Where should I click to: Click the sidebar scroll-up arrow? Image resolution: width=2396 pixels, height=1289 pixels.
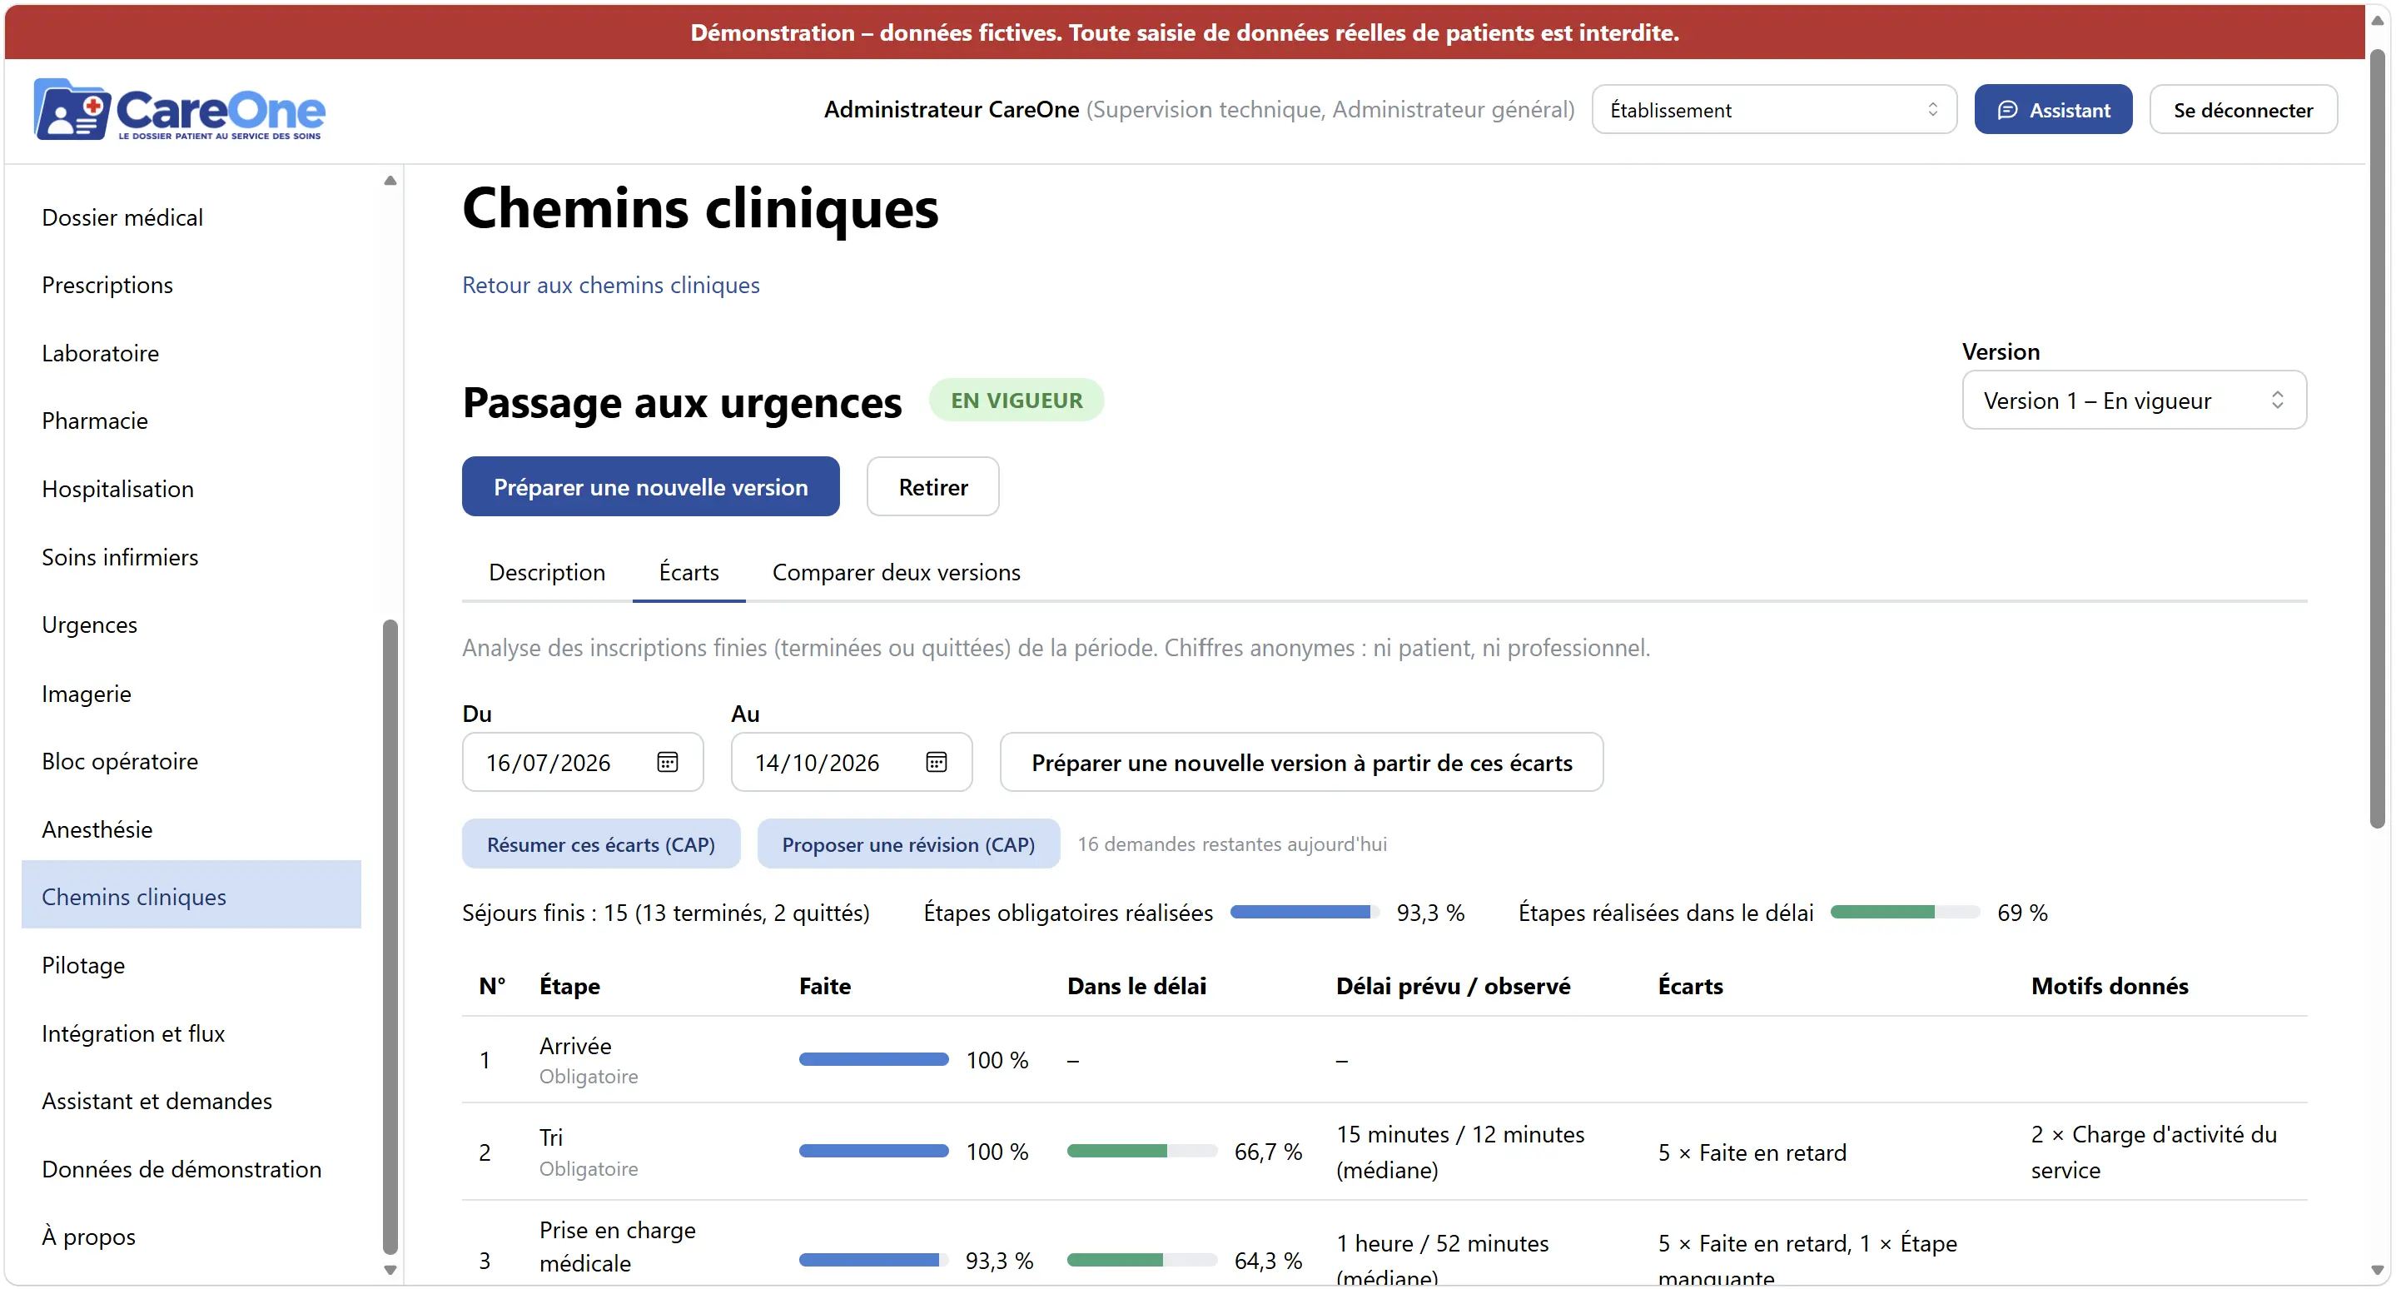(x=390, y=181)
